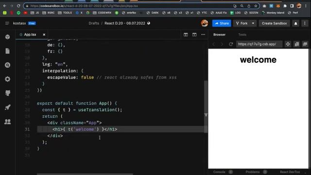The height and width of the screenshot is (175, 311).
Task: Click the sandbox visibility globe icon
Action: point(149,23)
